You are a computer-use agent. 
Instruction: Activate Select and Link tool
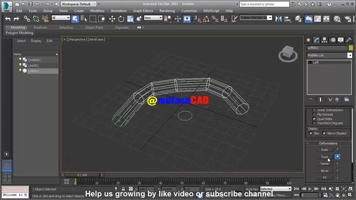pos(27,19)
